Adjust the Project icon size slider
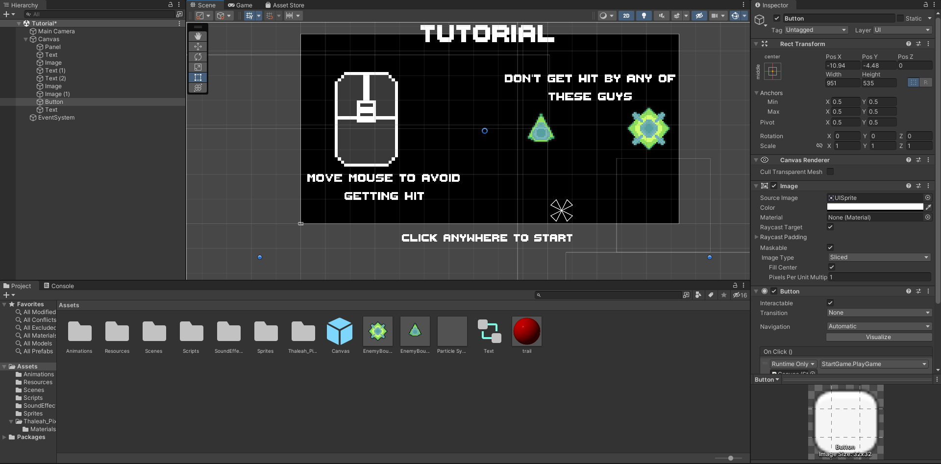Viewport: 941px width, 464px height. click(730, 458)
